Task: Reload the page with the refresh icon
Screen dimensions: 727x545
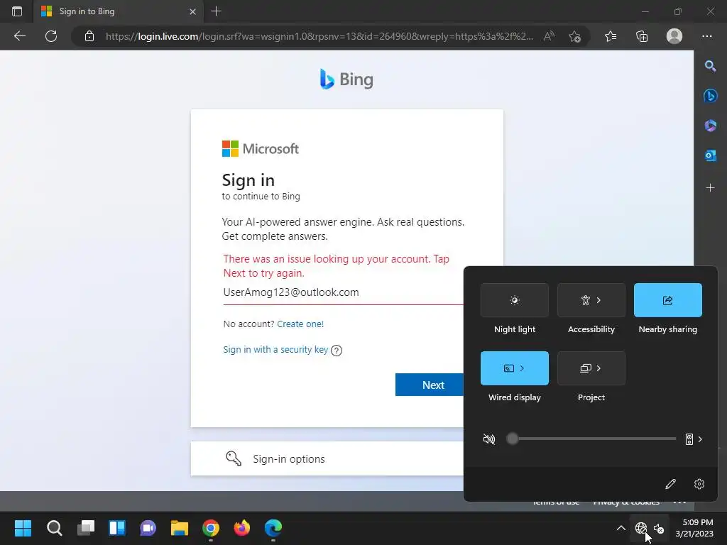Action: pos(51,36)
